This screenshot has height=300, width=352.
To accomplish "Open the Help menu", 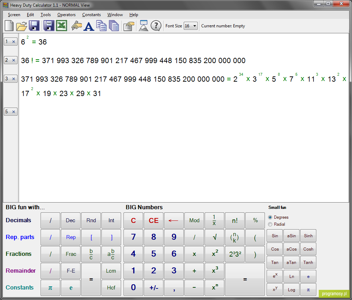I will 134,15.
